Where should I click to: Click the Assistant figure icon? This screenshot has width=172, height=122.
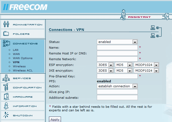point(123,15)
